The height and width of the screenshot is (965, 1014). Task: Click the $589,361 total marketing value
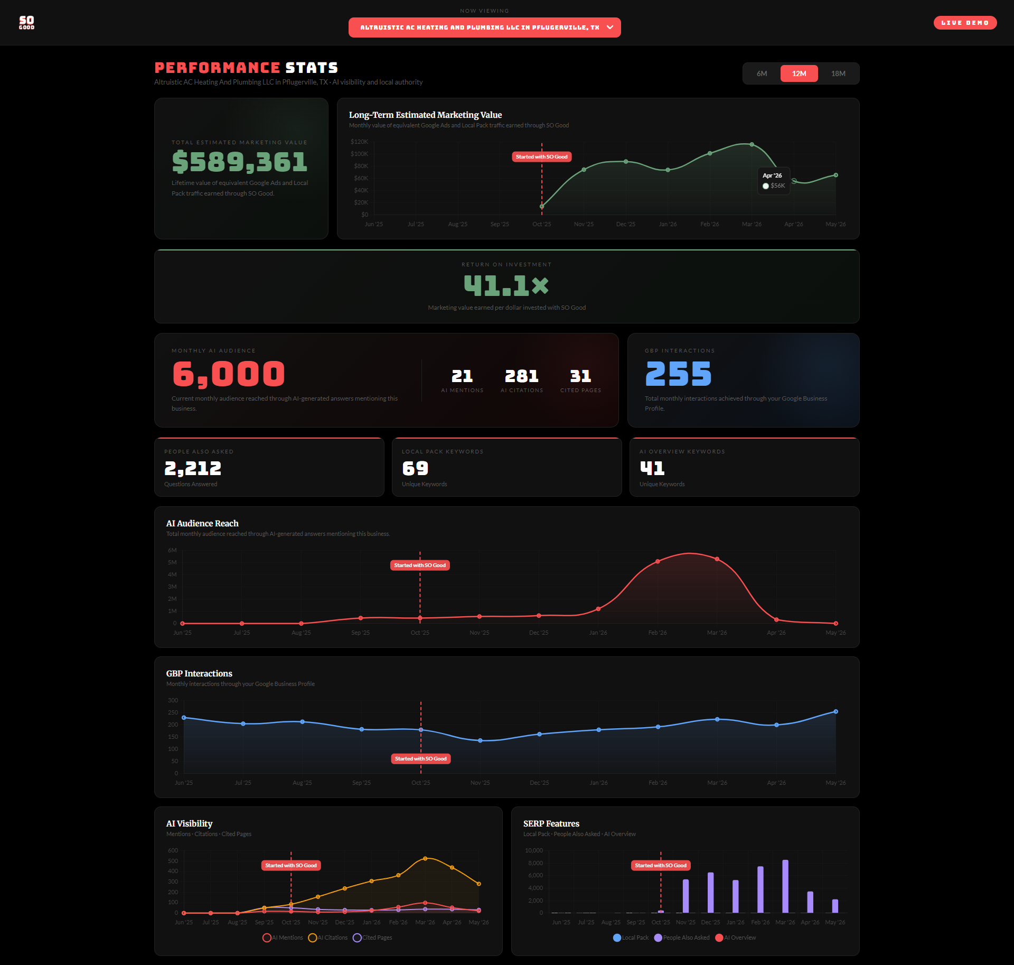(x=240, y=162)
